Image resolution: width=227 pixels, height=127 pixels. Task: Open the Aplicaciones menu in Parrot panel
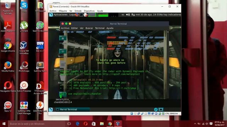61,15
